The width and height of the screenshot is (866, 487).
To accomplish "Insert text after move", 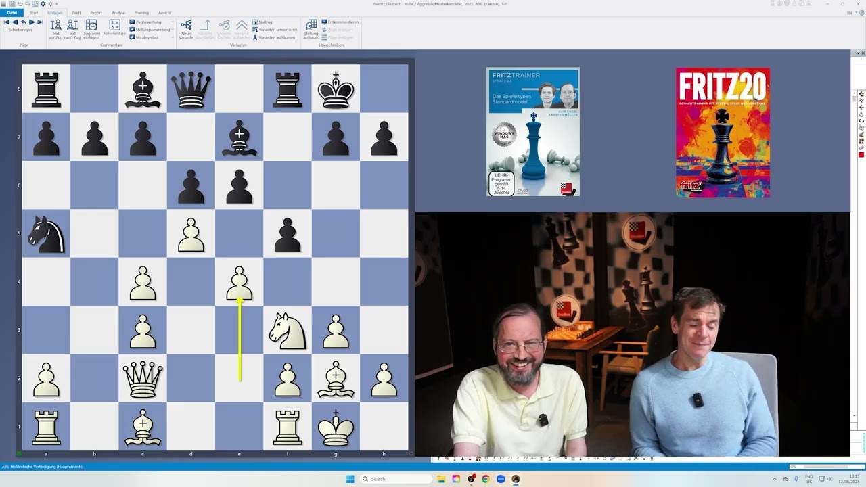I will click(72, 30).
